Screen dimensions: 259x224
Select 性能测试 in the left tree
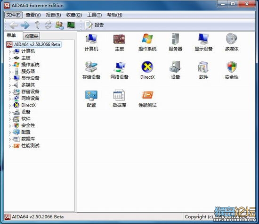(x=30, y=146)
